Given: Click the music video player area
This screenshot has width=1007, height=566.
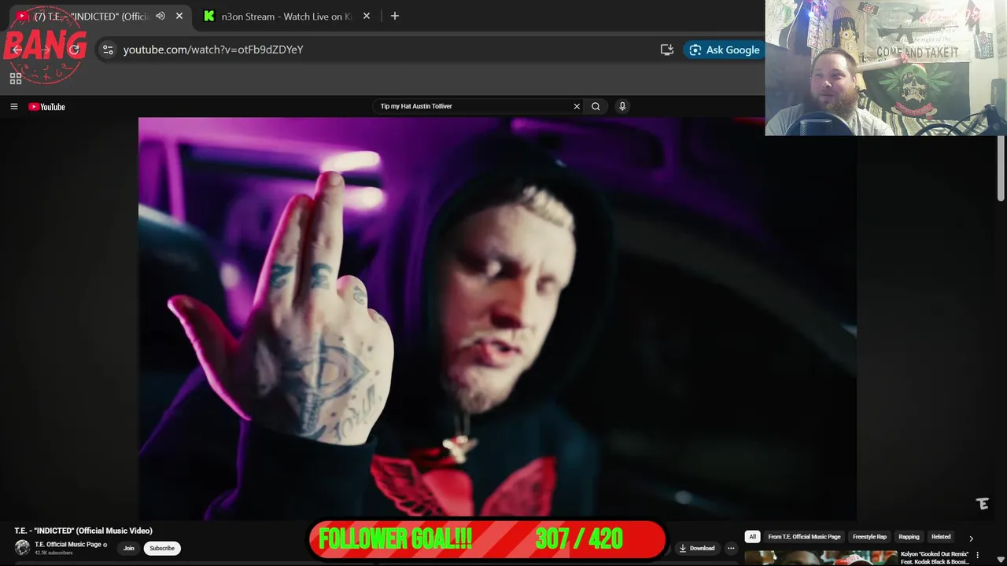Looking at the screenshot, I should (x=497, y=318).
